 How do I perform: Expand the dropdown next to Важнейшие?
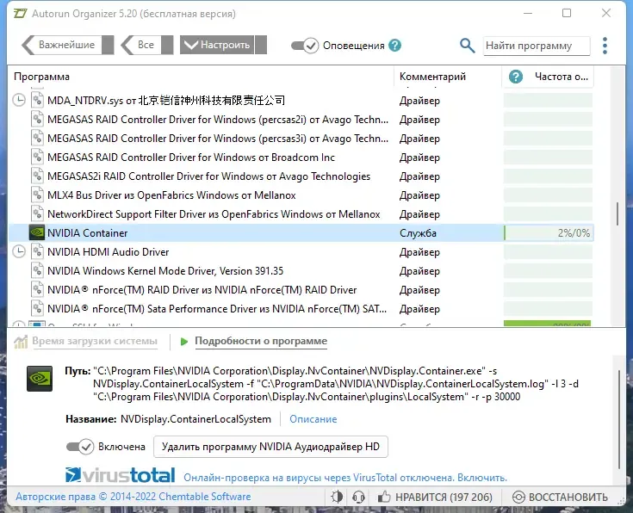coord(108,45)
